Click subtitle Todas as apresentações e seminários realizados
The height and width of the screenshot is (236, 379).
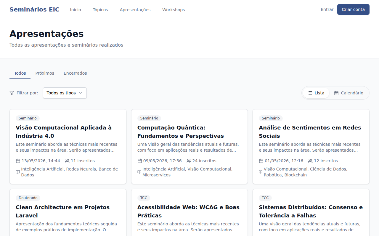[66, 45]
